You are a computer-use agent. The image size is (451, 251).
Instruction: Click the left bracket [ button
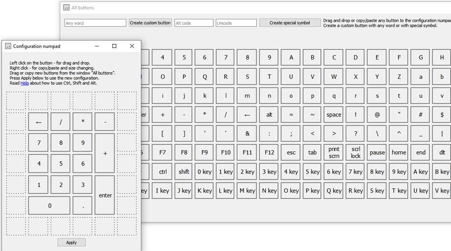tap(162, 134)
